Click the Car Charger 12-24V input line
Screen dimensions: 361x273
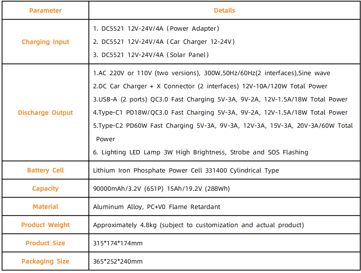(164, 42)
